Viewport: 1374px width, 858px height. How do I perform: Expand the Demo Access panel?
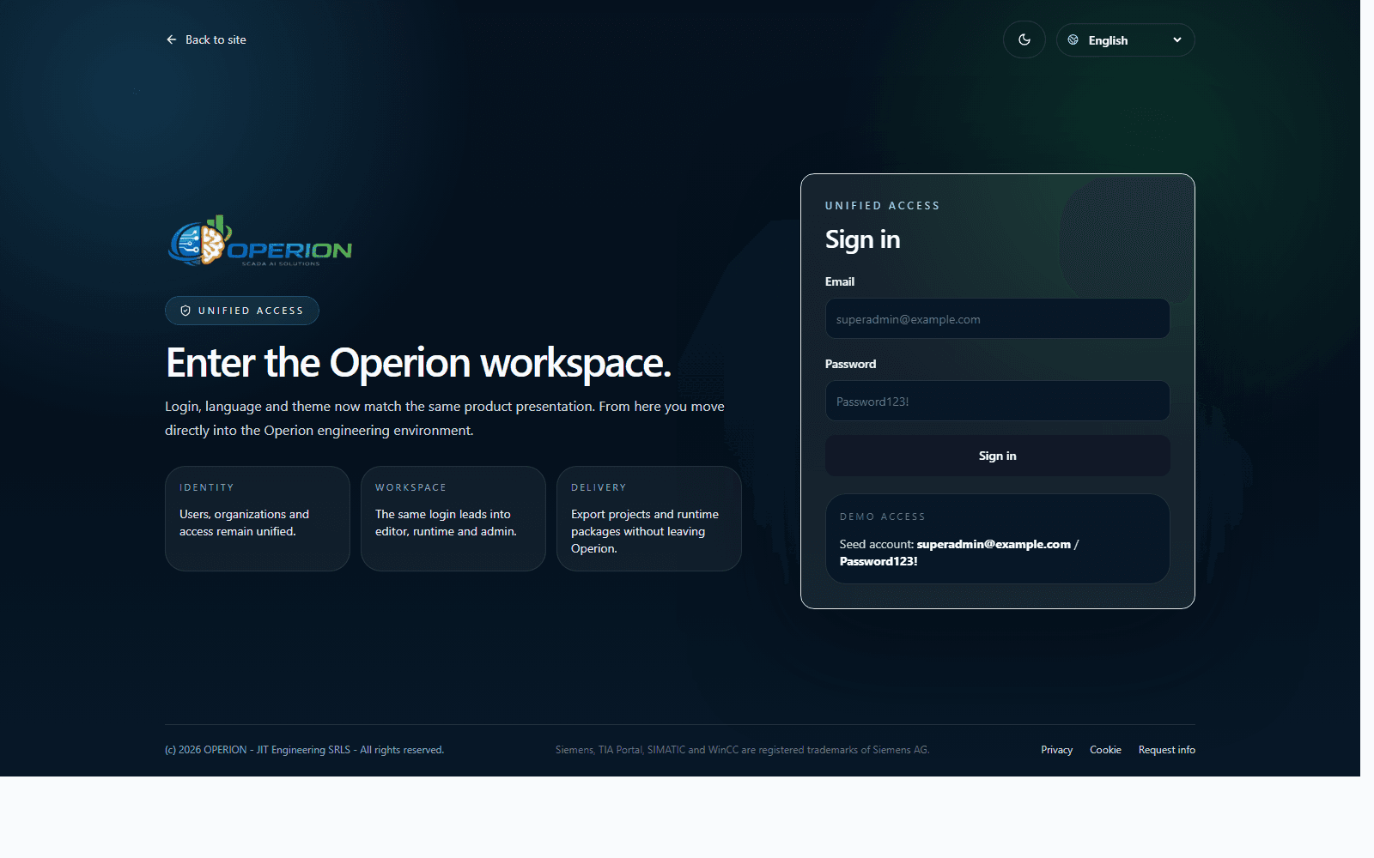[x=997, y=539]
